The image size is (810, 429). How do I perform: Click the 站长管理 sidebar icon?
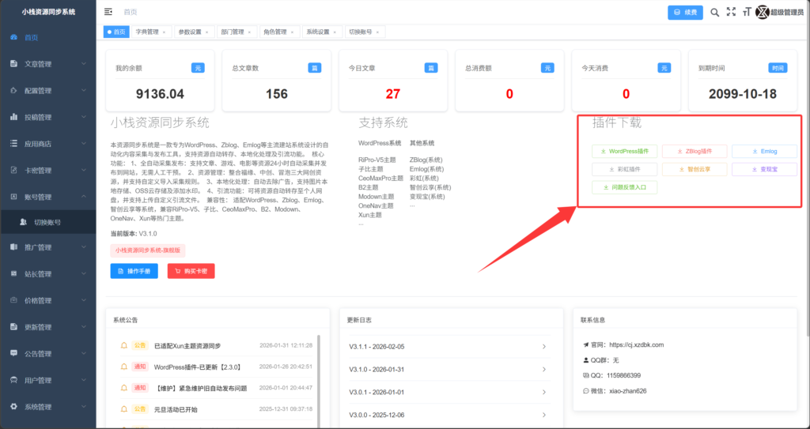14,273
